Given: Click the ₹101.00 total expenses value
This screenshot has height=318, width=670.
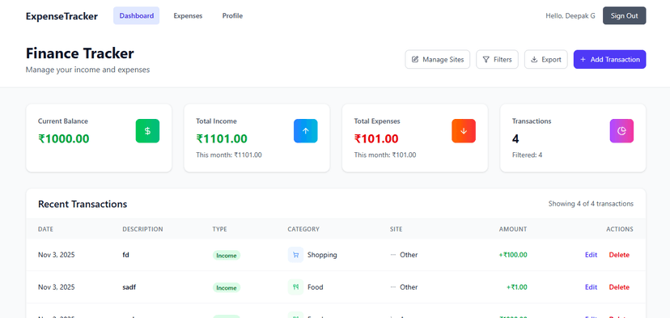Looking at the screenshot, I should tap(376, 139).
